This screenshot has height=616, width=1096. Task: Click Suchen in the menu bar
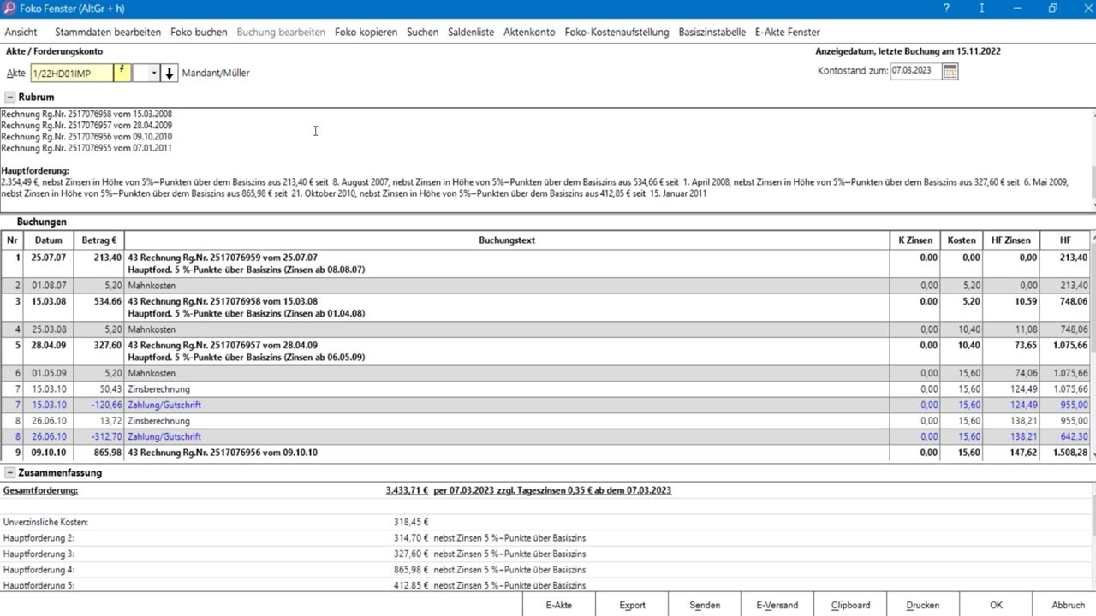422,32
